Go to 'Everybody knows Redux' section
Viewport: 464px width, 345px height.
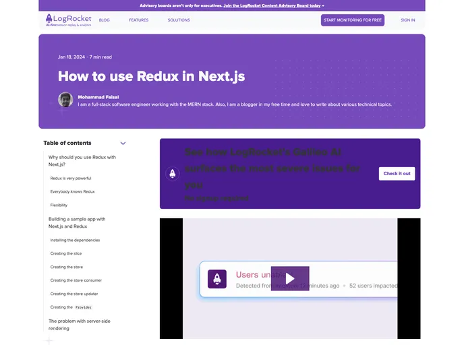(73, 191)
